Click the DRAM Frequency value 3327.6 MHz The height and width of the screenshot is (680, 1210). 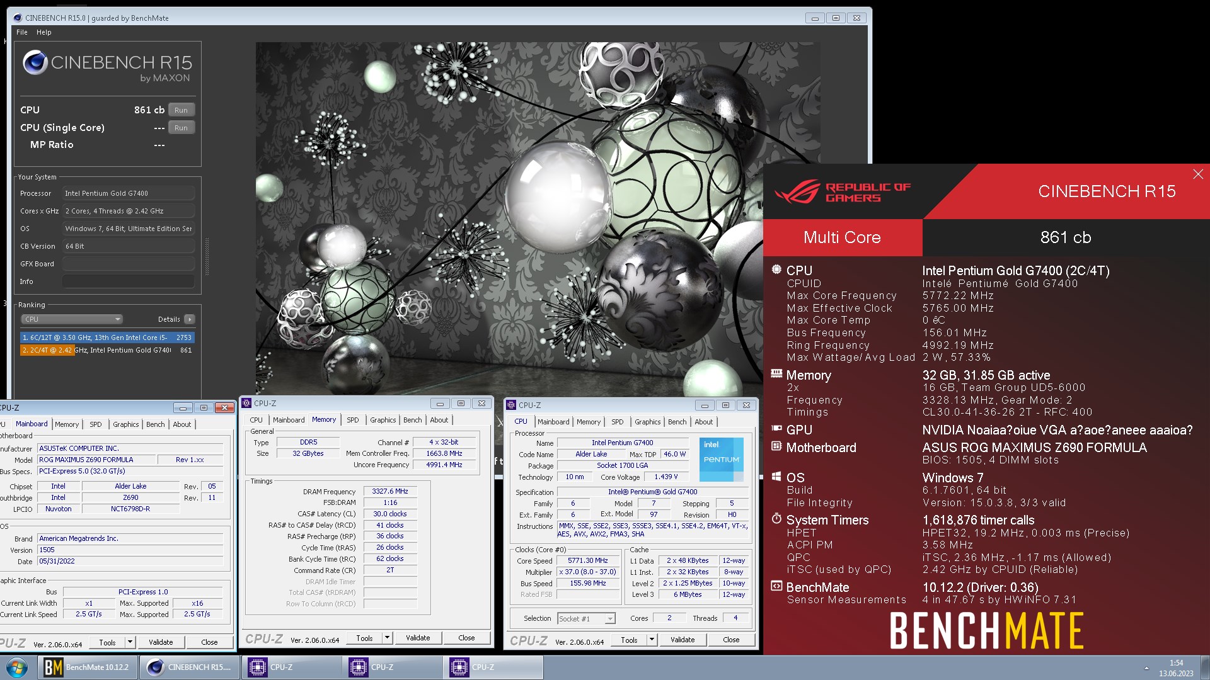pos(390,491)
